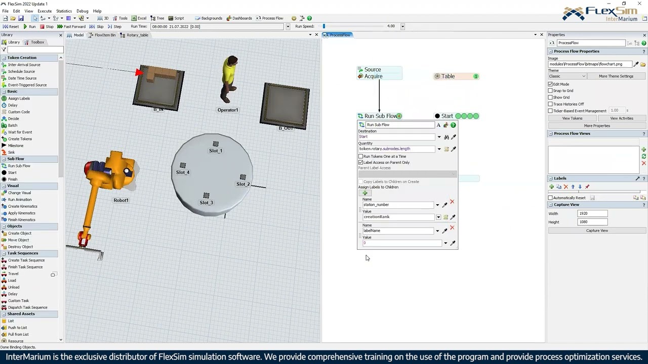Screen dimensions: 648x364
Task: Collapse the Task Sequences library group
Action: 4,253
